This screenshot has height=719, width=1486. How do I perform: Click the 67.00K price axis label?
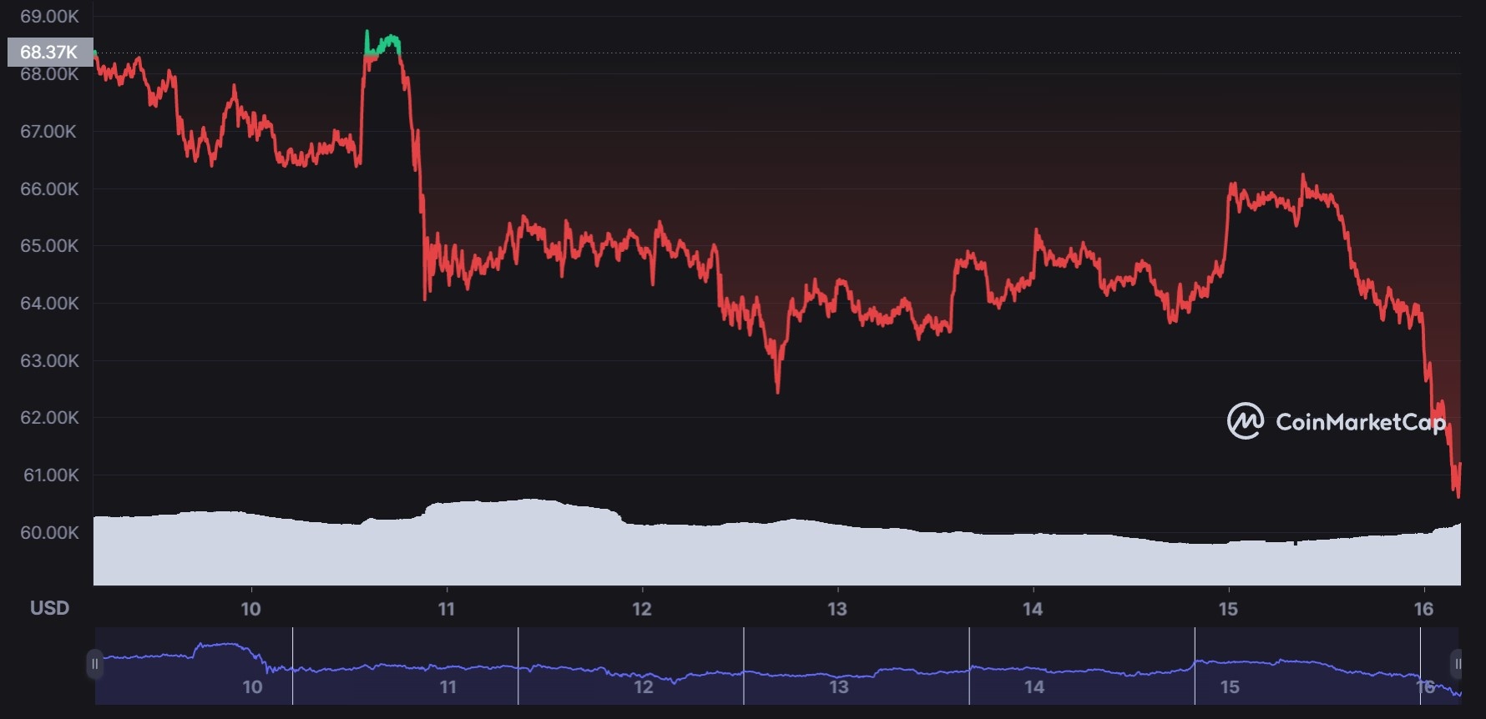tap(48, 132)
